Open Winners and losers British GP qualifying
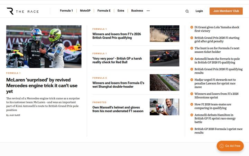The width and height of the screenshot is (249, 156). point(117,36)
